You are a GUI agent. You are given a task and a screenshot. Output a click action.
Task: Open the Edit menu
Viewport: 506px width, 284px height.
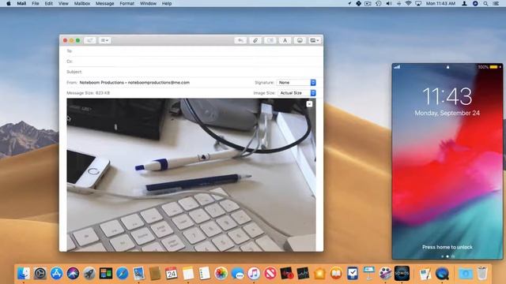pos(49,3)
